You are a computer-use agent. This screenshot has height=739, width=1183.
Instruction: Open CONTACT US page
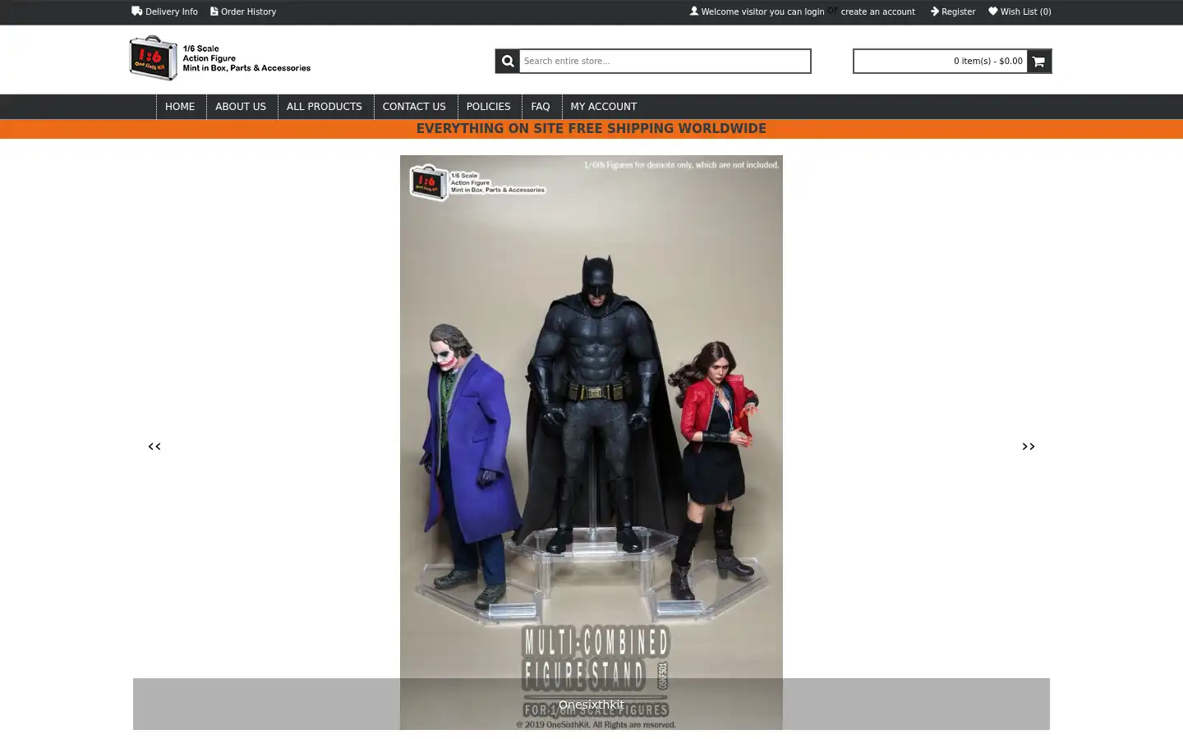point(414,107)
